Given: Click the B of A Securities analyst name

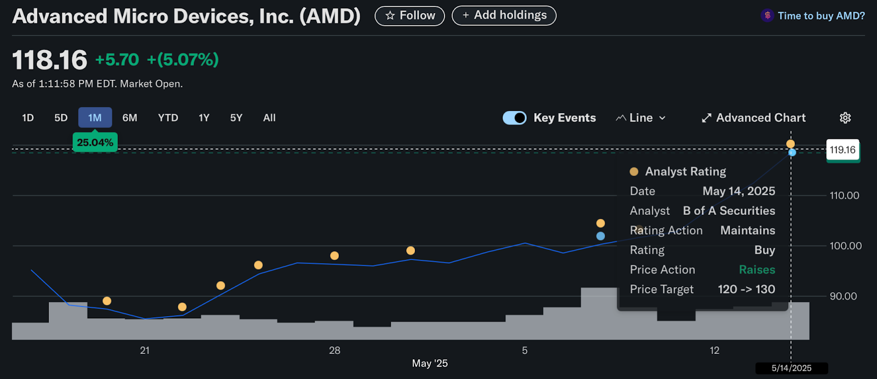Looking at the screenshot, I should (x=729, y=211).
